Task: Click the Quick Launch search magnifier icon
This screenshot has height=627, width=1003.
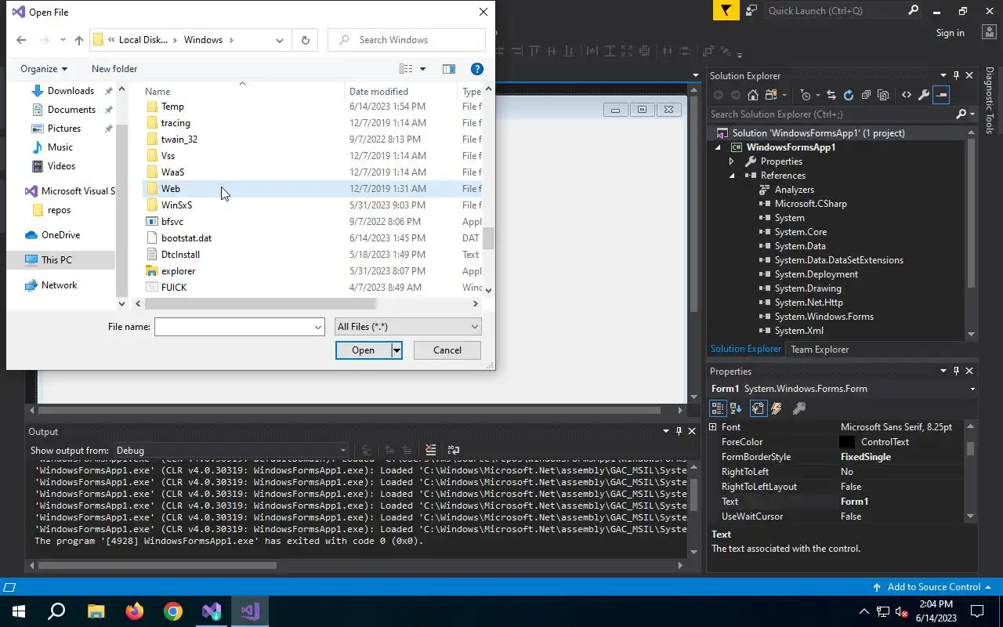Action: click(913, 11)
